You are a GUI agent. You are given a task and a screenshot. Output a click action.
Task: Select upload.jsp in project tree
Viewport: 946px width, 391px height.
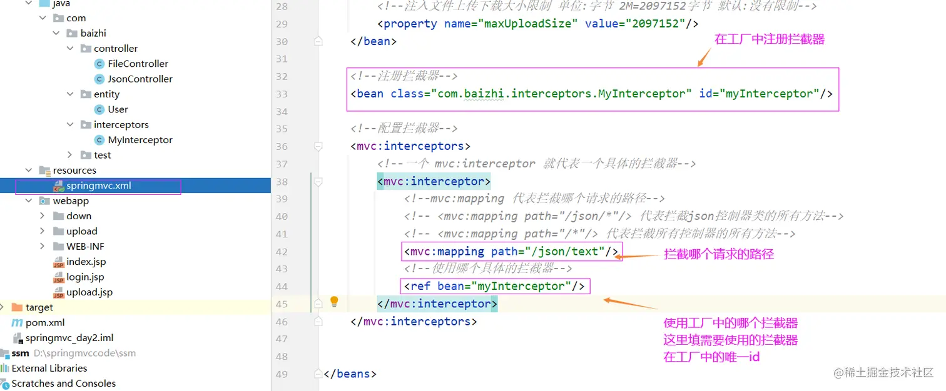point(89,292)
